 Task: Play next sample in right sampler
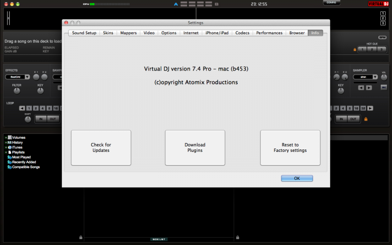point(369,88)
